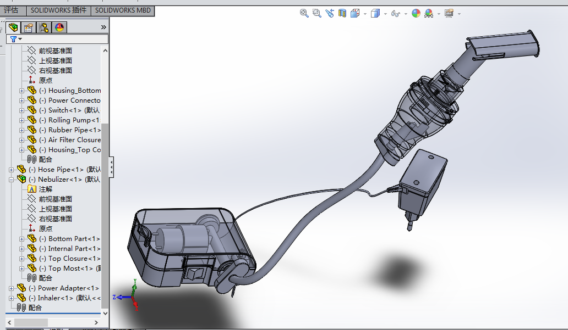
Task: Open the View Settings dropdown arrow
Action: [x=459, y=14]
